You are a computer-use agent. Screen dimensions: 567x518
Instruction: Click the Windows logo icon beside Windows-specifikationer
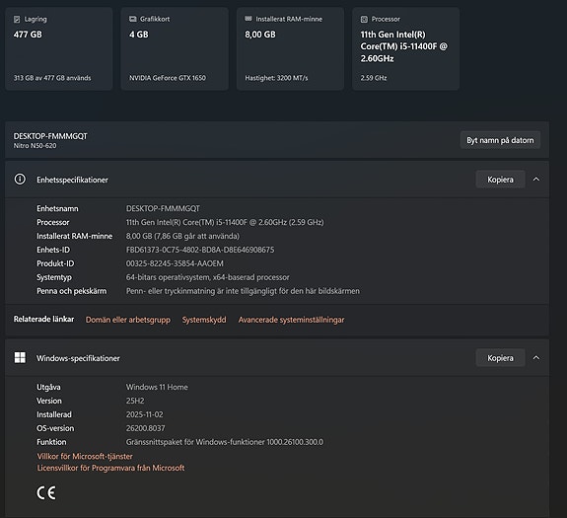pyautogui.click(x=20, y=357)
